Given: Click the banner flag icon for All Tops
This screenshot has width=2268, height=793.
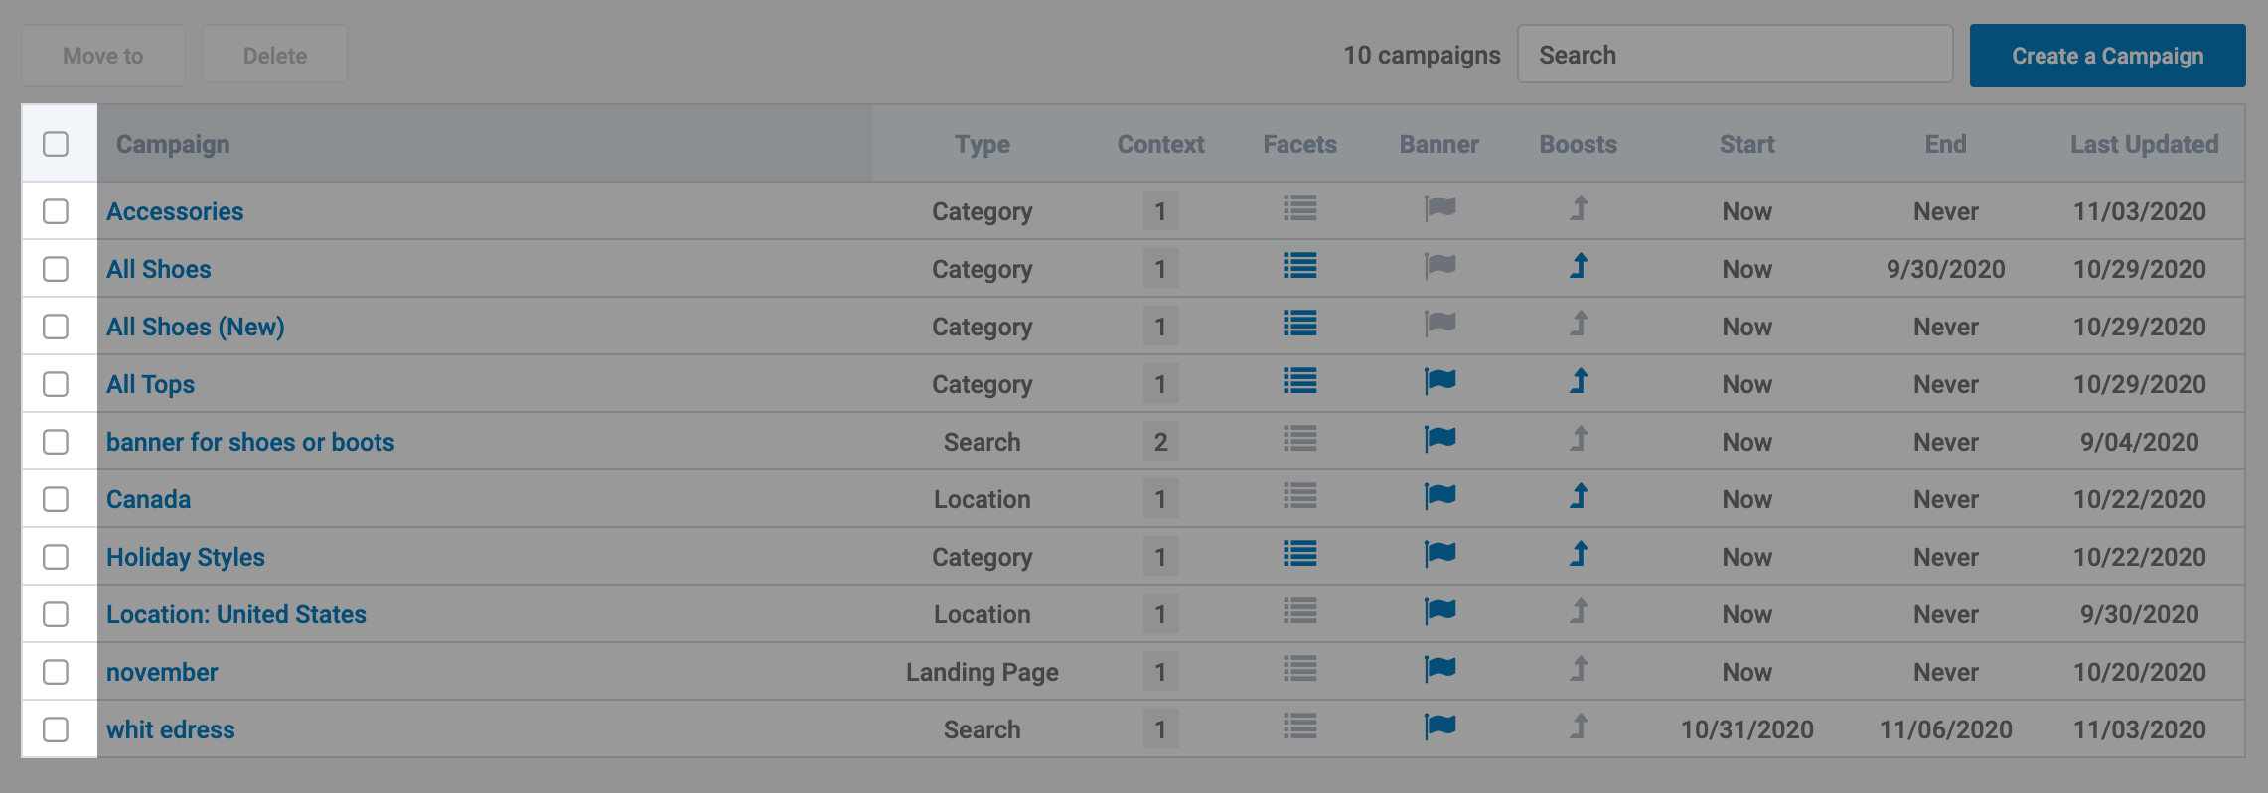Looking at the screenshot, I should coord(1439,381).
